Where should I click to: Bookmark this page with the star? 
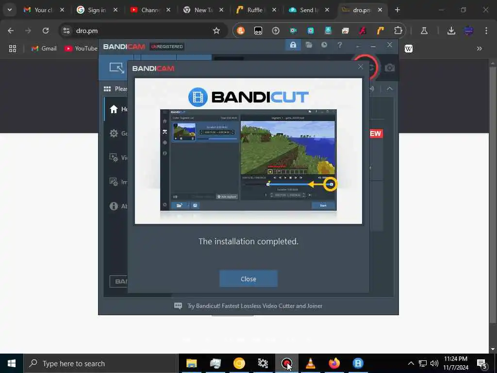(216, 31)
